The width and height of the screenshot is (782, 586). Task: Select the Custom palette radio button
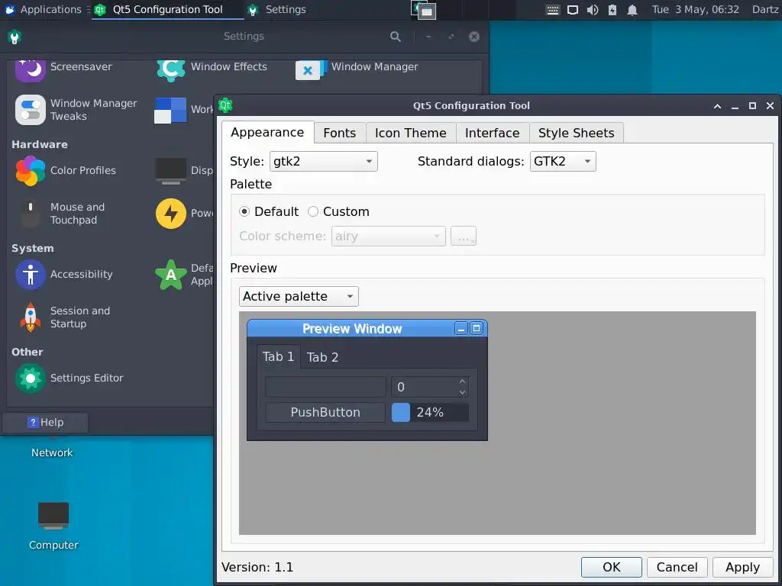(312, 211)
